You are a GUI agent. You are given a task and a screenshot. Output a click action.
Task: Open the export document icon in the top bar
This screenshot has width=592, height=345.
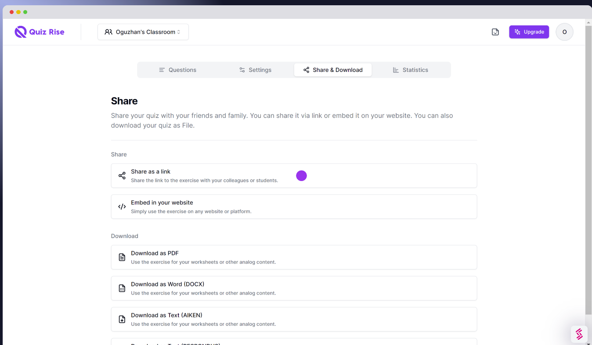pos(495,32)
